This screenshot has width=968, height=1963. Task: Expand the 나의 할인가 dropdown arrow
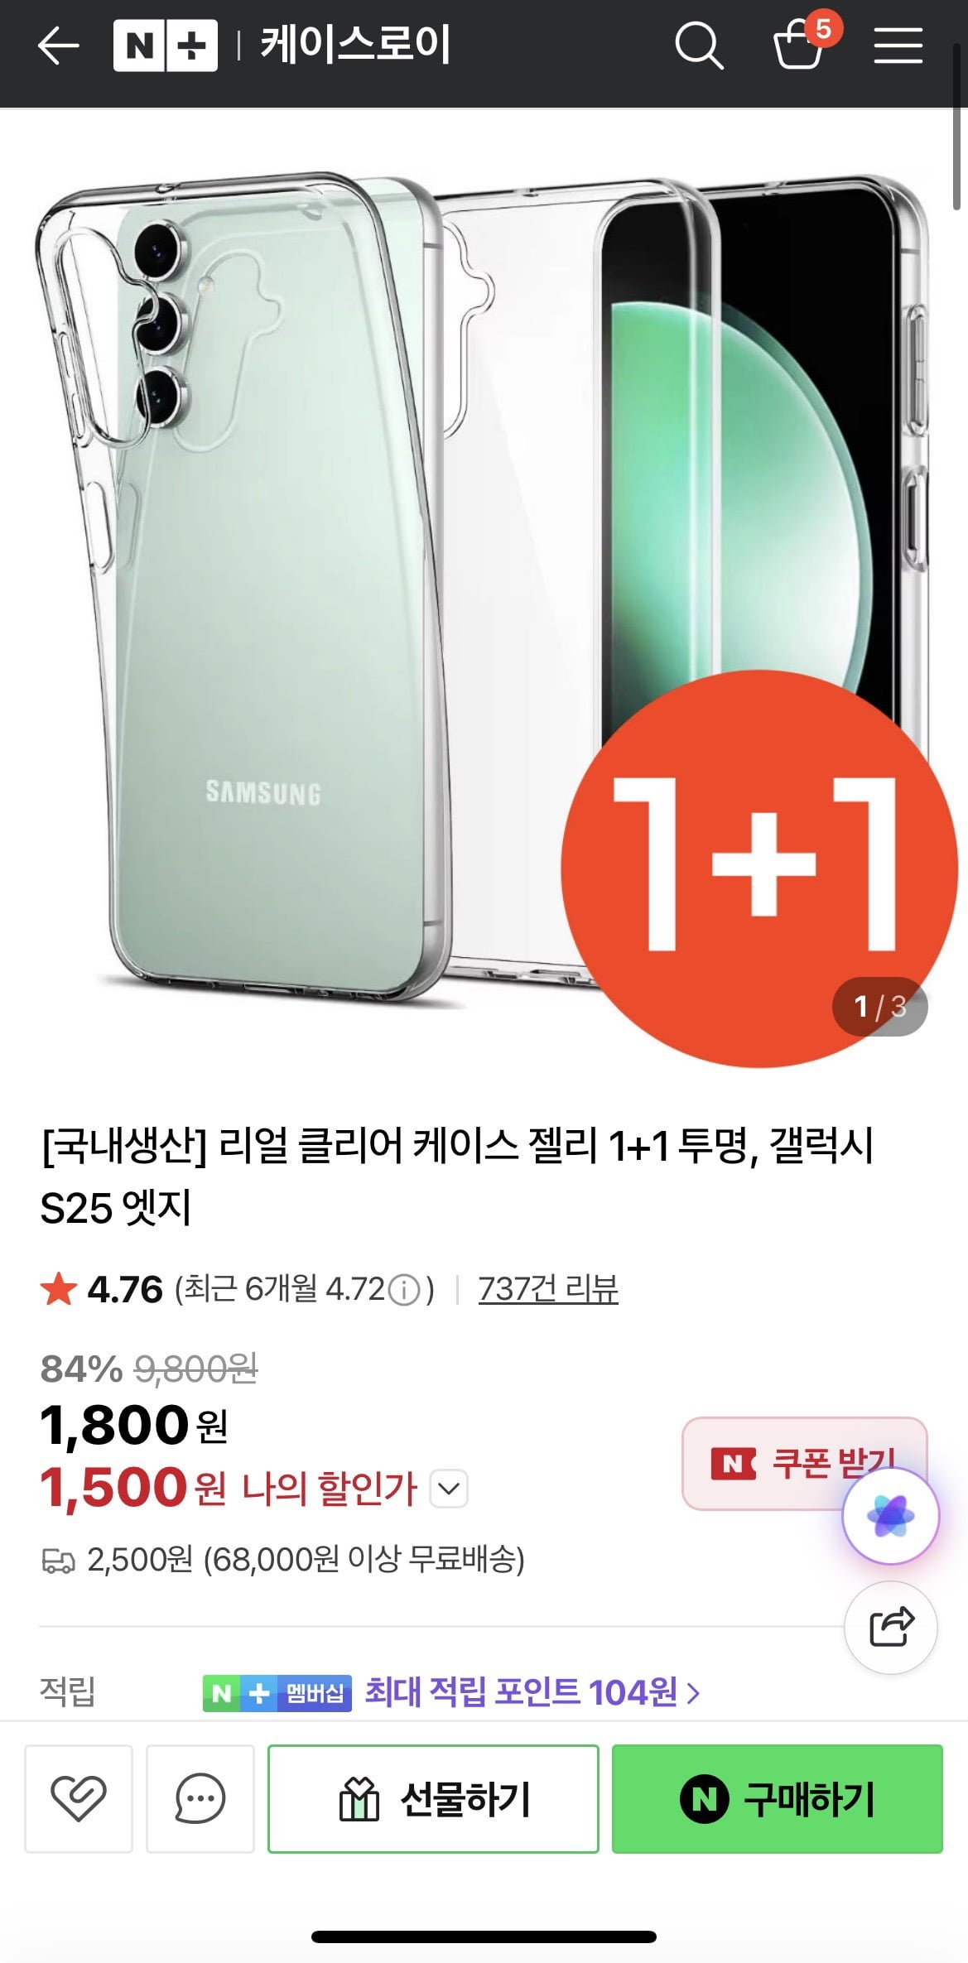click(449, 1489)
